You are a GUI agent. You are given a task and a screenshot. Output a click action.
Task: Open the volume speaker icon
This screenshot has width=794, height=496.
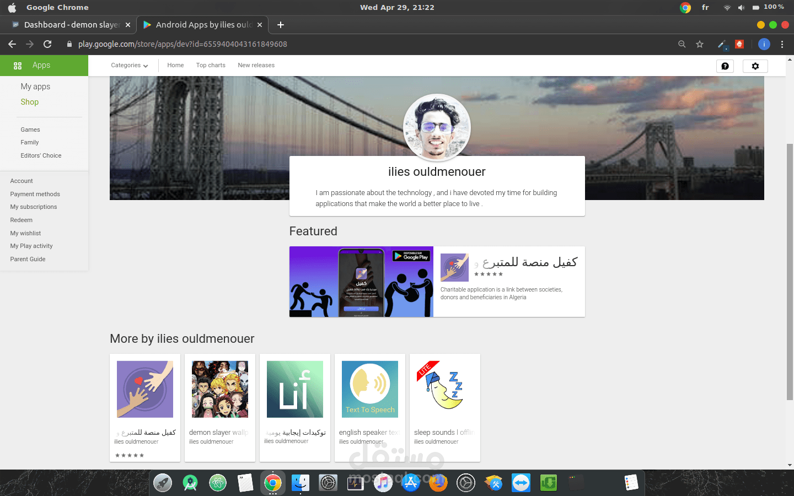coord(741,8)
